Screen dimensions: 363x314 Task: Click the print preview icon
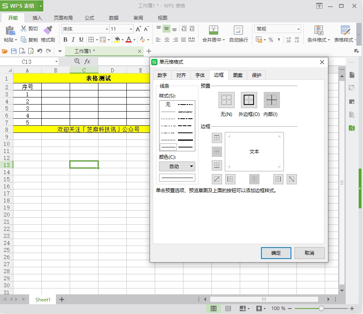coord(31,51)
